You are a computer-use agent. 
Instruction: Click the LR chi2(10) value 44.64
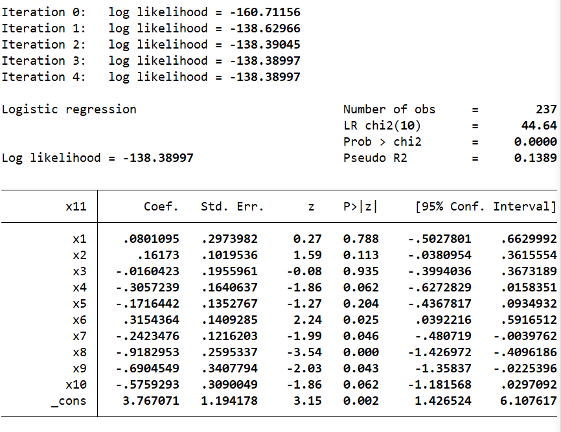[539, 126]
